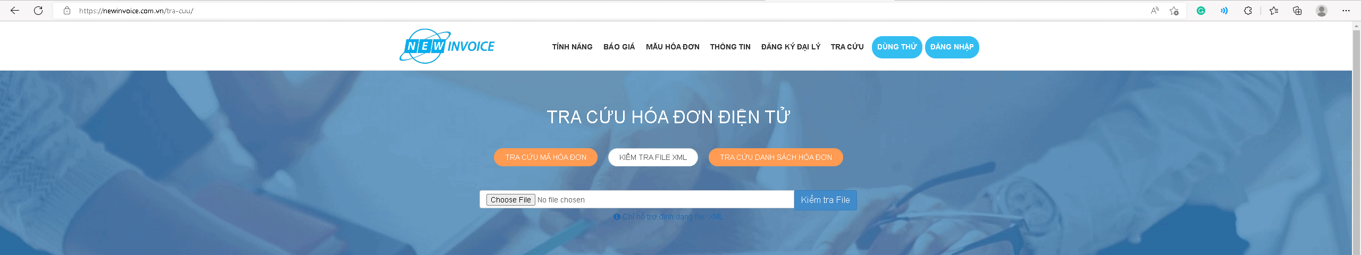This screenshot has width=1361, height=255.
Task: Switch to TRA CỨU MÃ HÓA ĐƠN tab
Action: coord(545,157)
